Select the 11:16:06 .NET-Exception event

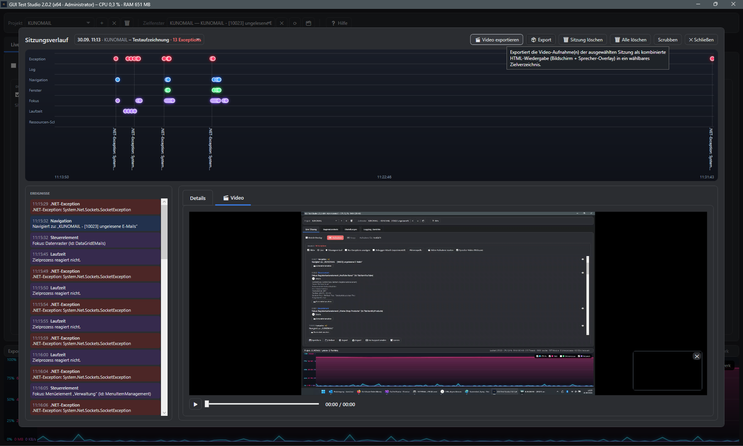95,408
